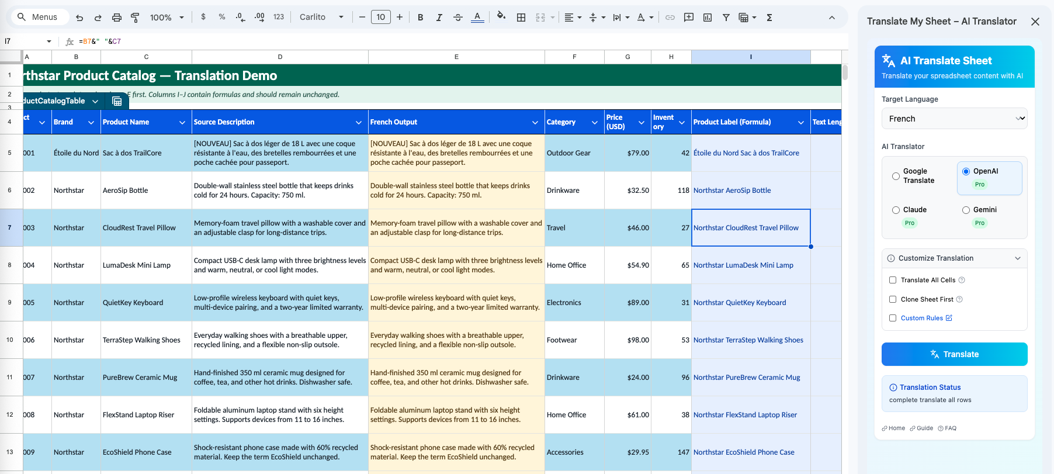The image size is (1054, 474).
Task: Show help for Clone Sheet First
Action: [959, 299]
